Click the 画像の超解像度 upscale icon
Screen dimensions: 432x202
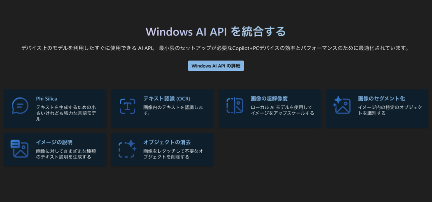click(x=235, y=106)
